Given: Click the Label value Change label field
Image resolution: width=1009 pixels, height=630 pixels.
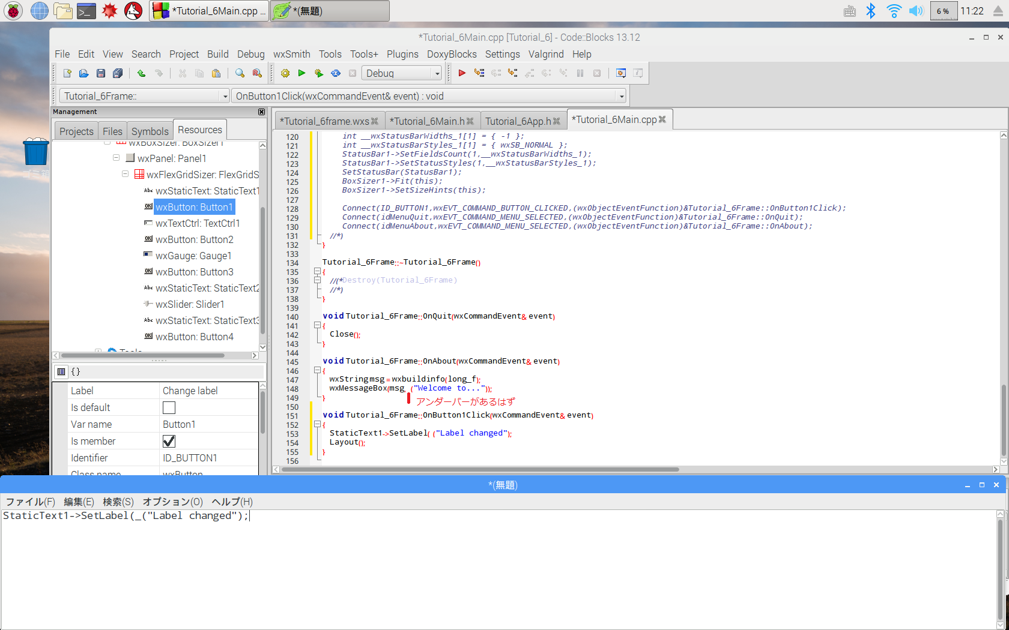Looking at the screenshot, I should [209, 391].
